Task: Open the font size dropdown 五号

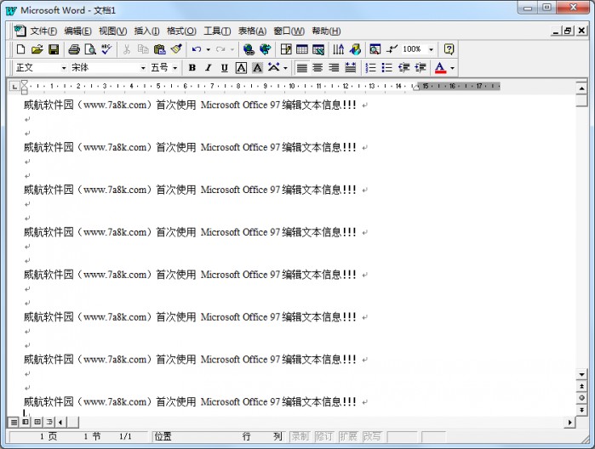Action: (175, 68)
